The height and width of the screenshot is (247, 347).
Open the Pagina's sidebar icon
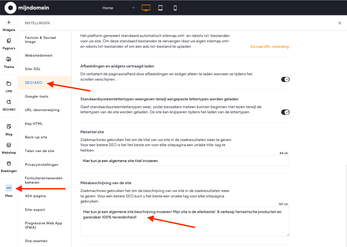pyautogui.click(x=9, y=41)
